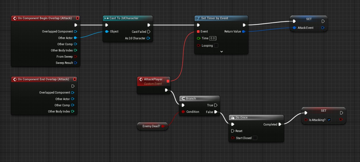This screenshot has height=162, width=360.
Task: Click the AttackPlayer red delegate pin
Action: 168,81
